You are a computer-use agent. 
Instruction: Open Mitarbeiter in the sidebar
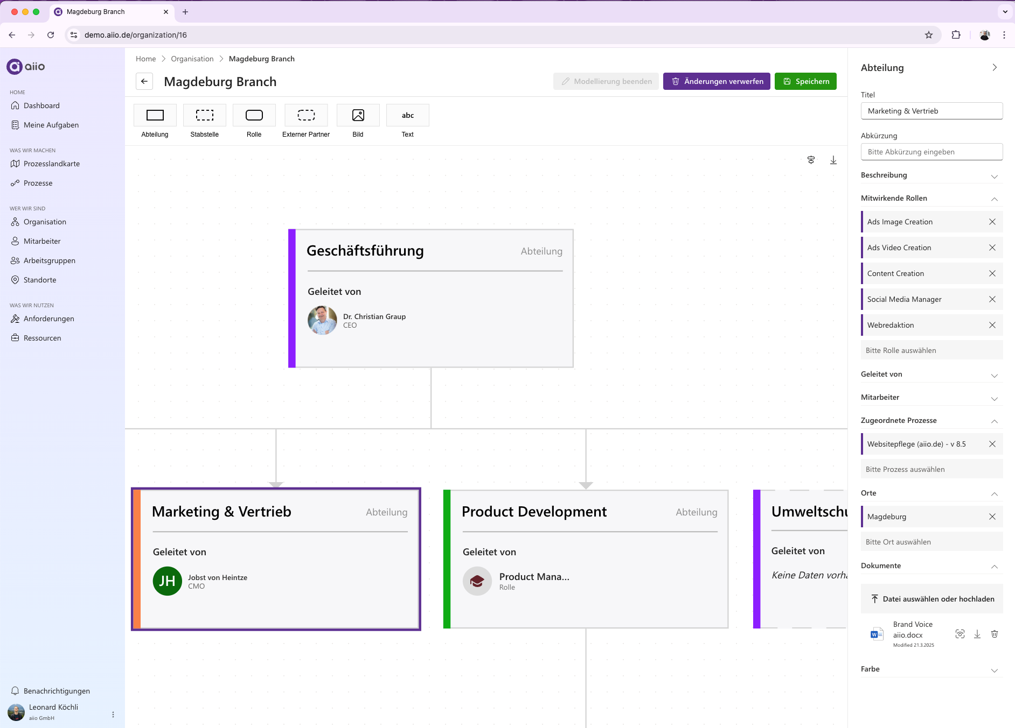(x=41, y=241)
